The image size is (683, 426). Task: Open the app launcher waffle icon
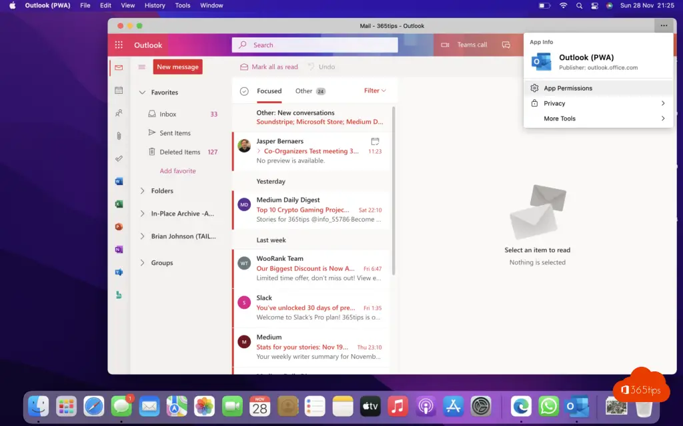point(119,45)
